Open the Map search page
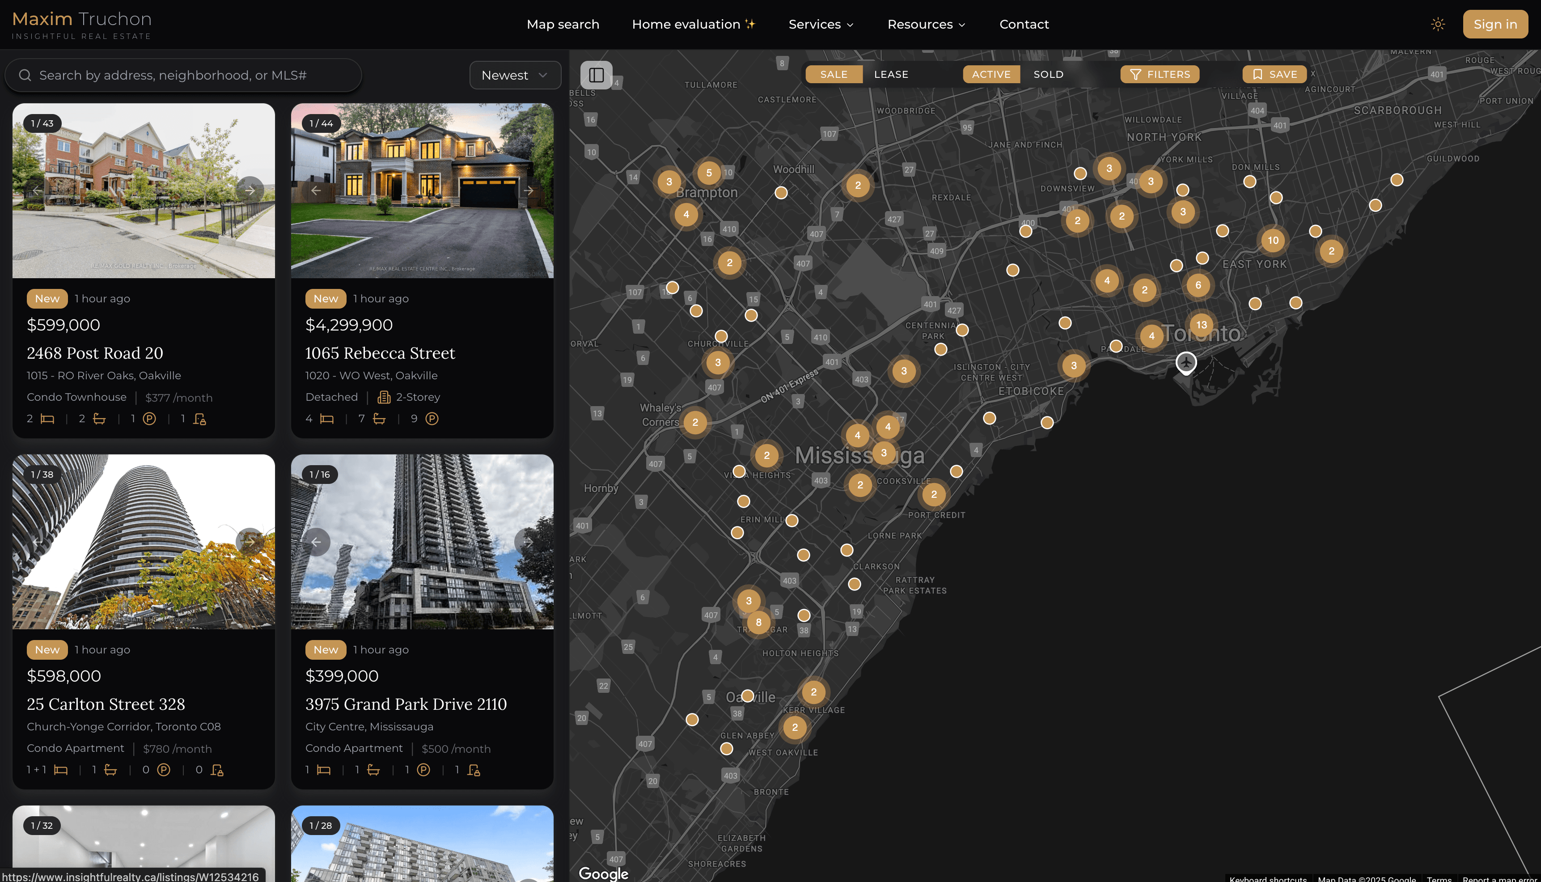 pyautogui.click(x=563, y=24)
